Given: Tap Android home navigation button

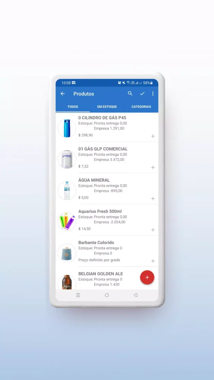Looking at the screenshot, I should (x=107, y=295).
